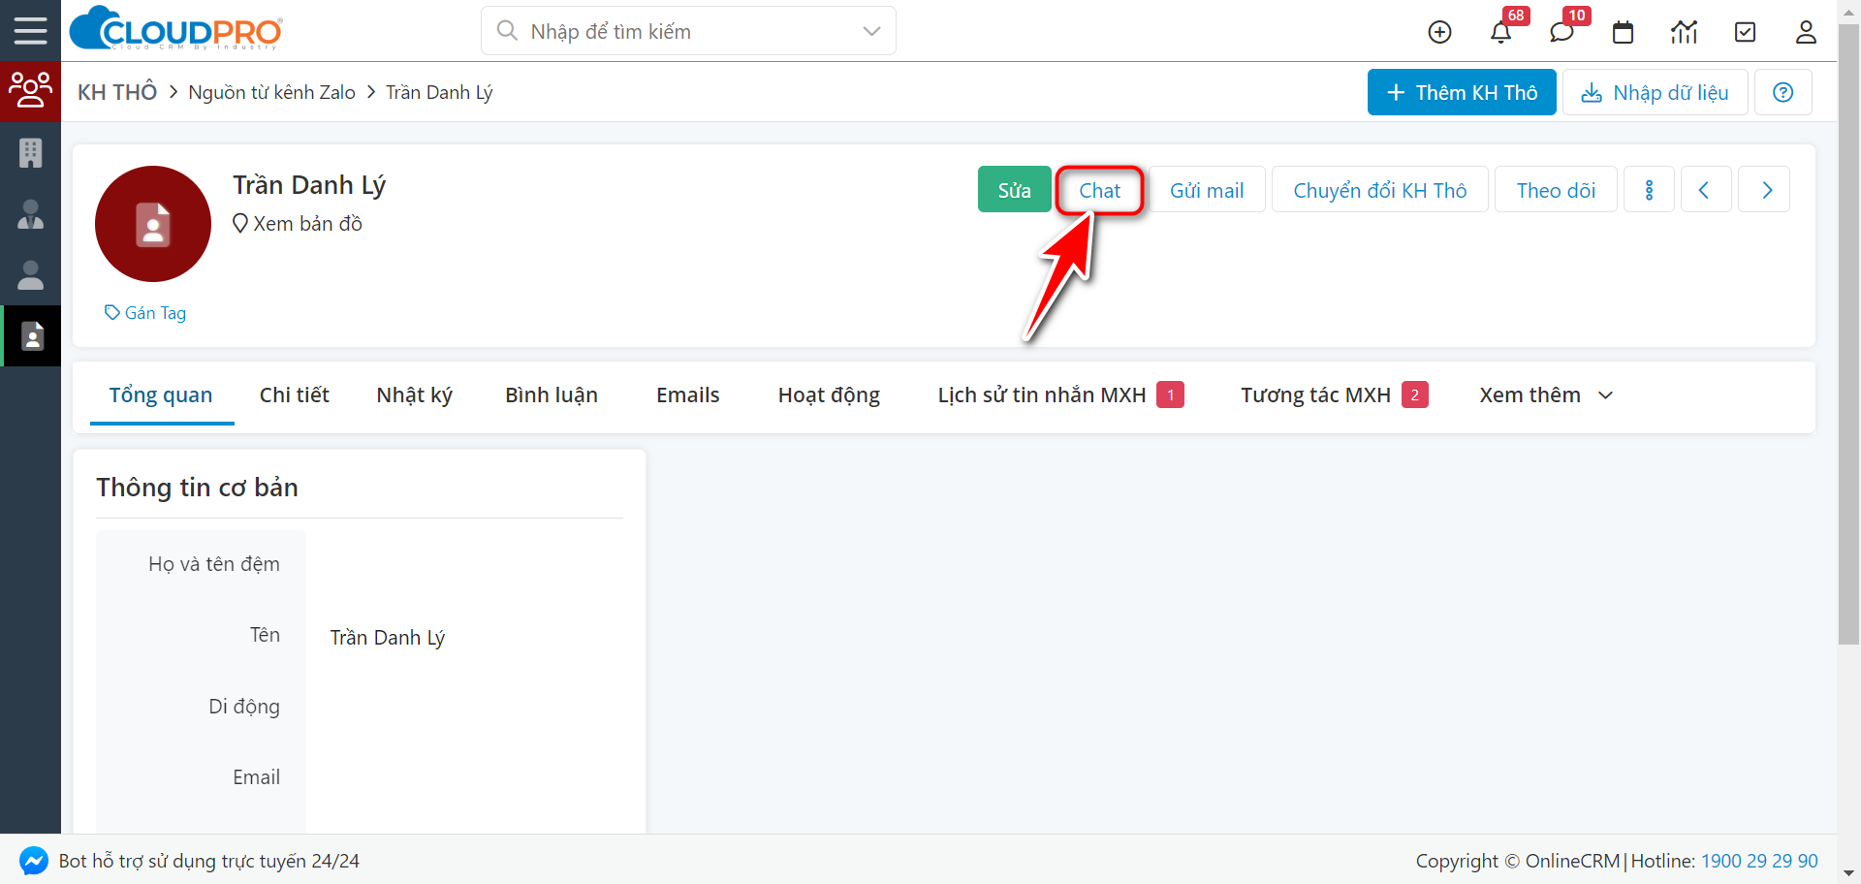Screen dimensions: 1861x884
Task: Expand the Xem thêm tabs menu
Action: 1546,395
